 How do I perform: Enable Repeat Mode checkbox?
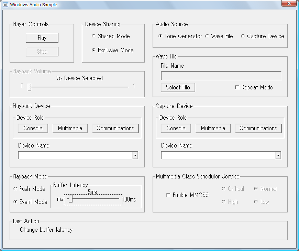[x=237, y=87]
